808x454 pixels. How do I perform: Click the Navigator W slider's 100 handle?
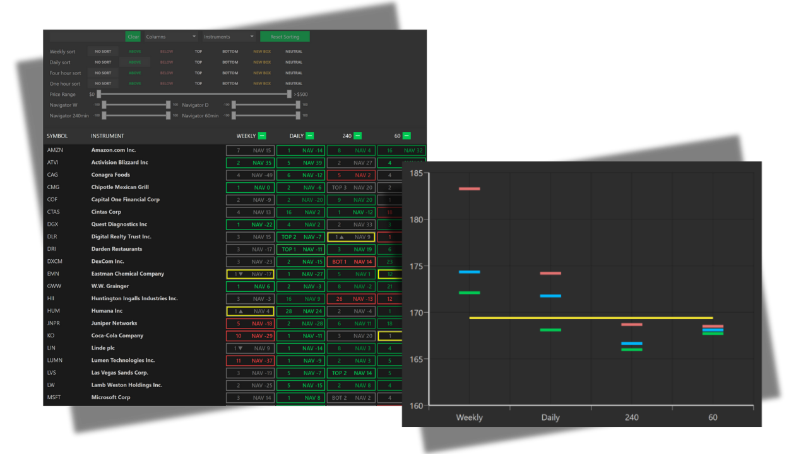[169, 105]
